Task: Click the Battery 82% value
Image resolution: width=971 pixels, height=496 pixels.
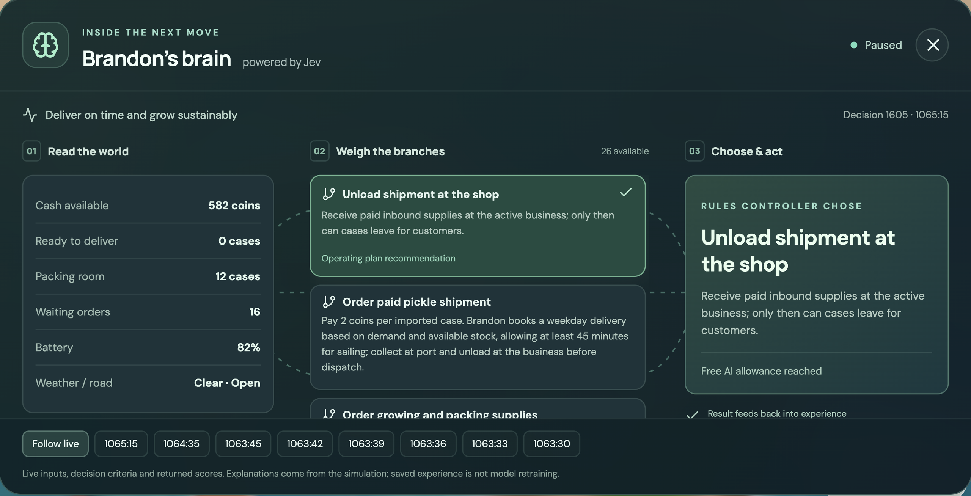Action: pyautogui.click(x=249, y=347)
